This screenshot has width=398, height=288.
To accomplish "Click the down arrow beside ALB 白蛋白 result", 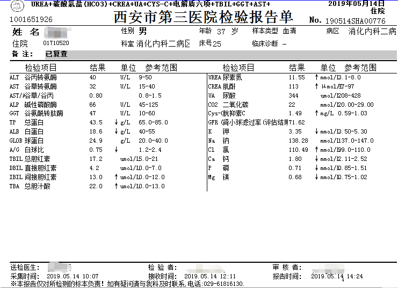I will tap(116, 132).
